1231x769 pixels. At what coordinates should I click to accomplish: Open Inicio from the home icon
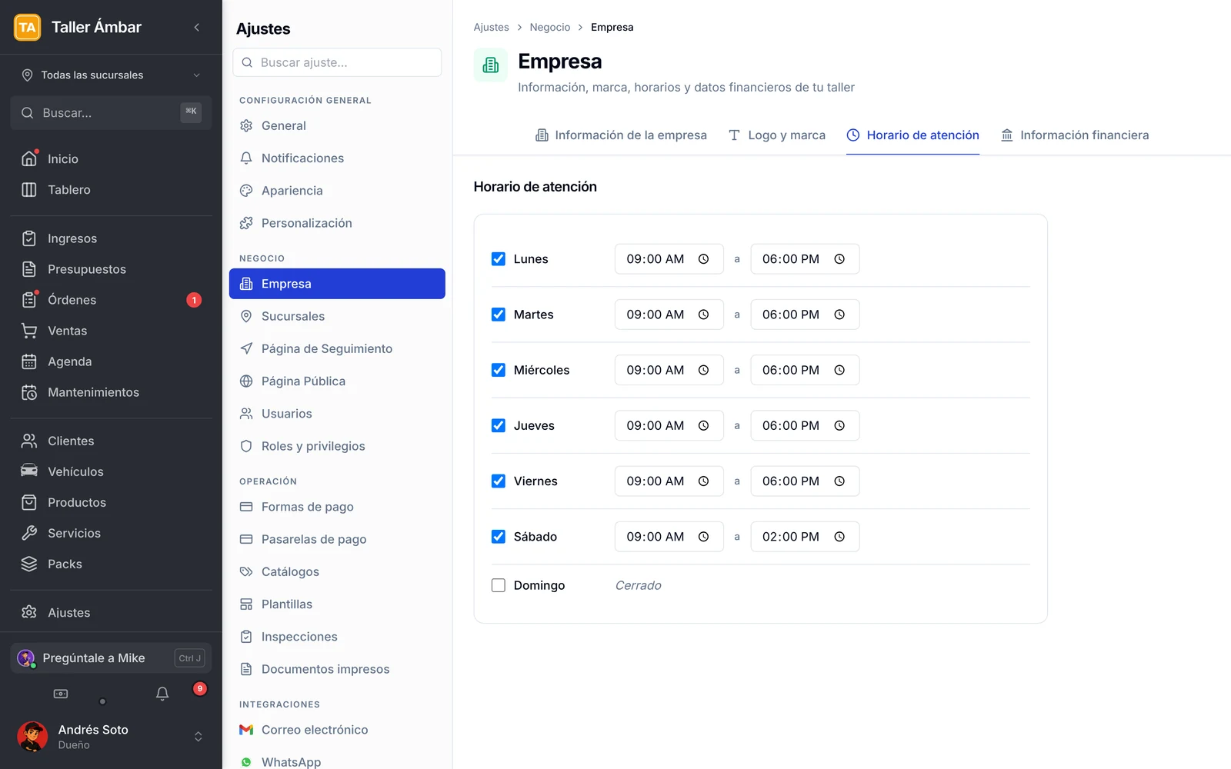point(29,158)
